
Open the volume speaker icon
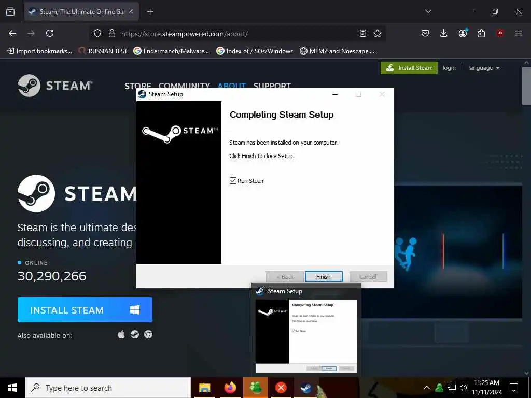pos(463,388)
